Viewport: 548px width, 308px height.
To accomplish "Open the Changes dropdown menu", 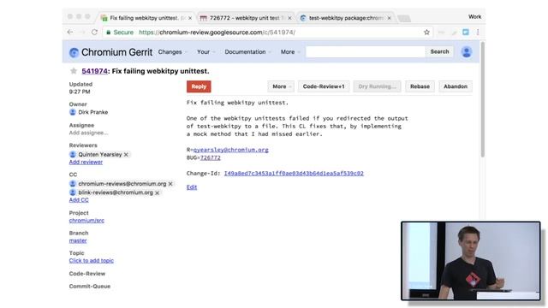I will 172,51.
